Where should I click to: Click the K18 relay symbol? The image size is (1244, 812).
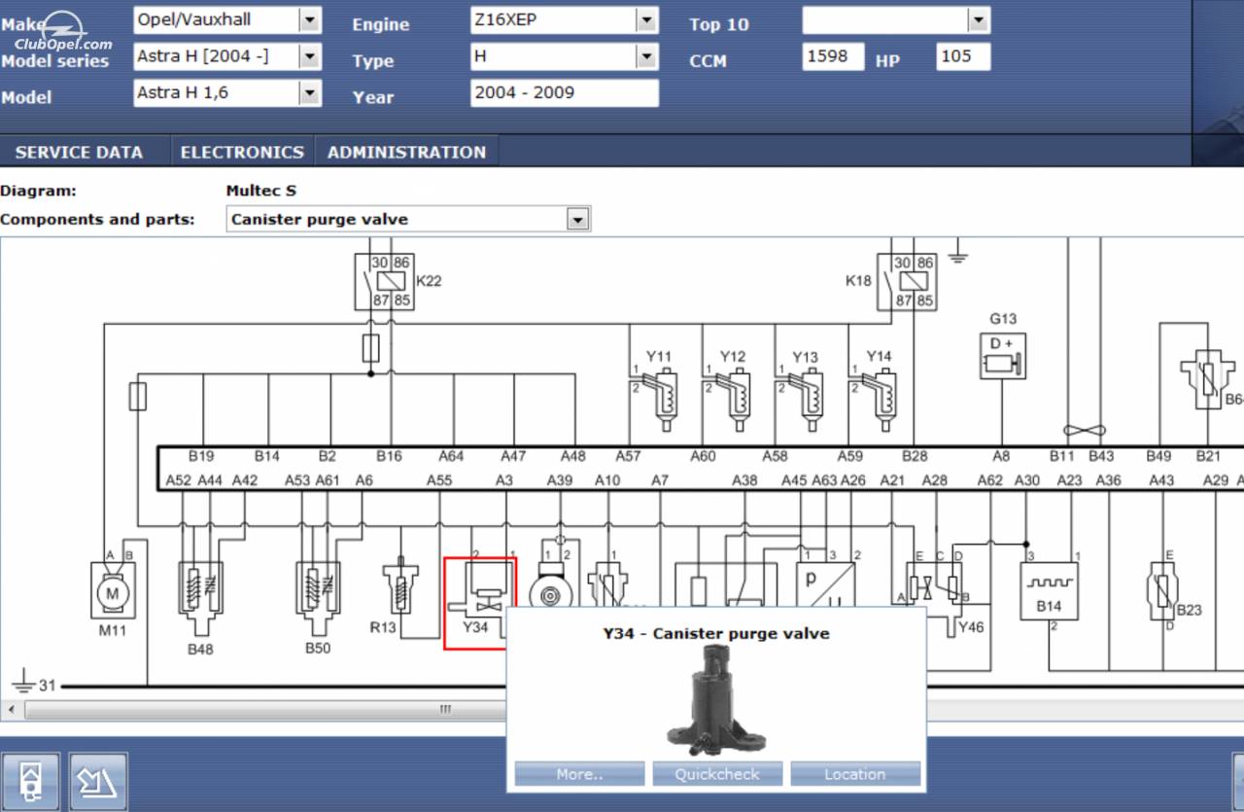907,281
